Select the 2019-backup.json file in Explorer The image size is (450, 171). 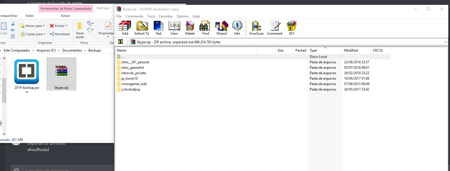click(x=27, y=76)
